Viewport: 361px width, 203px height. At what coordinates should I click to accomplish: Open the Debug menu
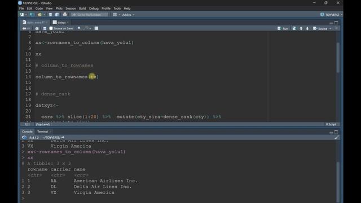coord(94,8)
